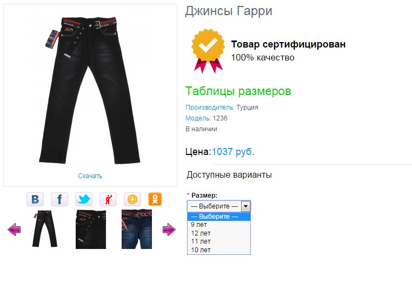
Task: Share through Mail.ru @ icon
Action: [132, 199]
